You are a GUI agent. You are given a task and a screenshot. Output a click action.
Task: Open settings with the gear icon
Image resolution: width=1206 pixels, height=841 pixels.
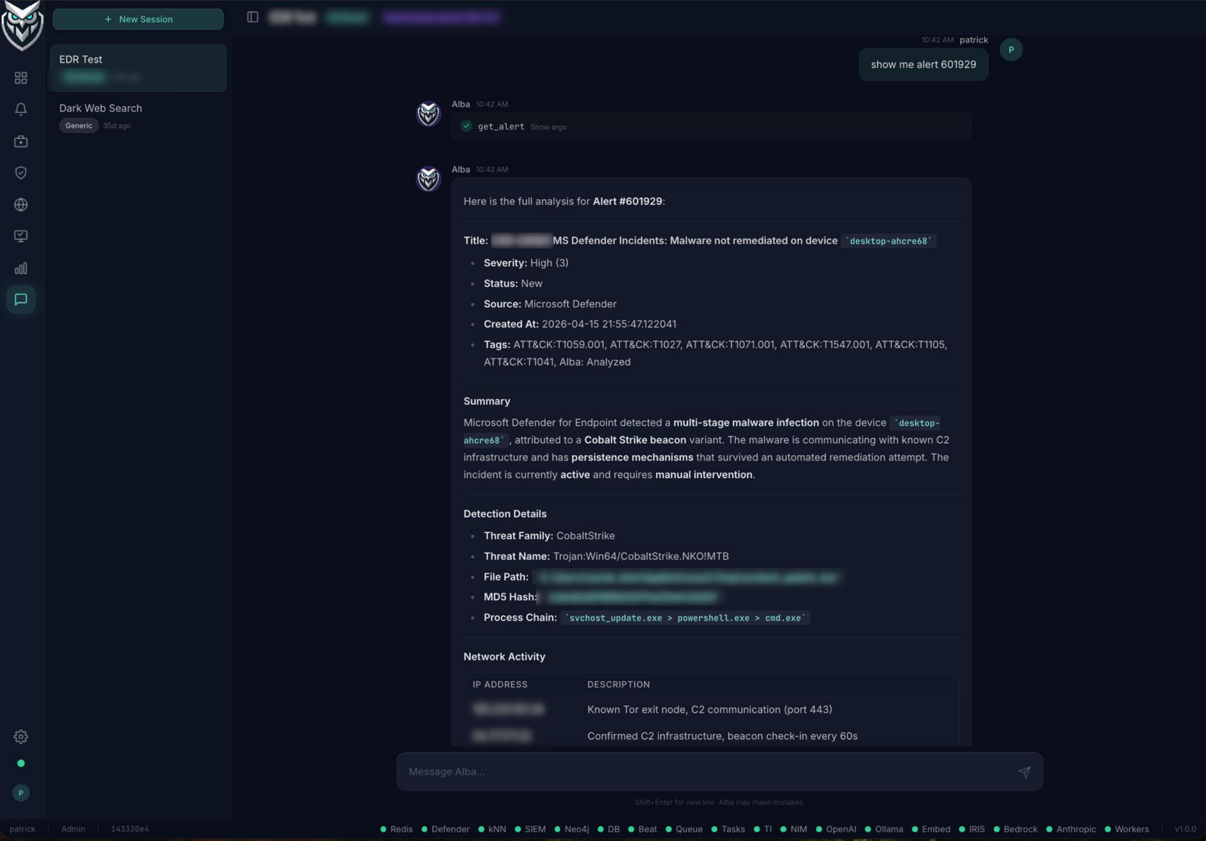pos(21,737)
